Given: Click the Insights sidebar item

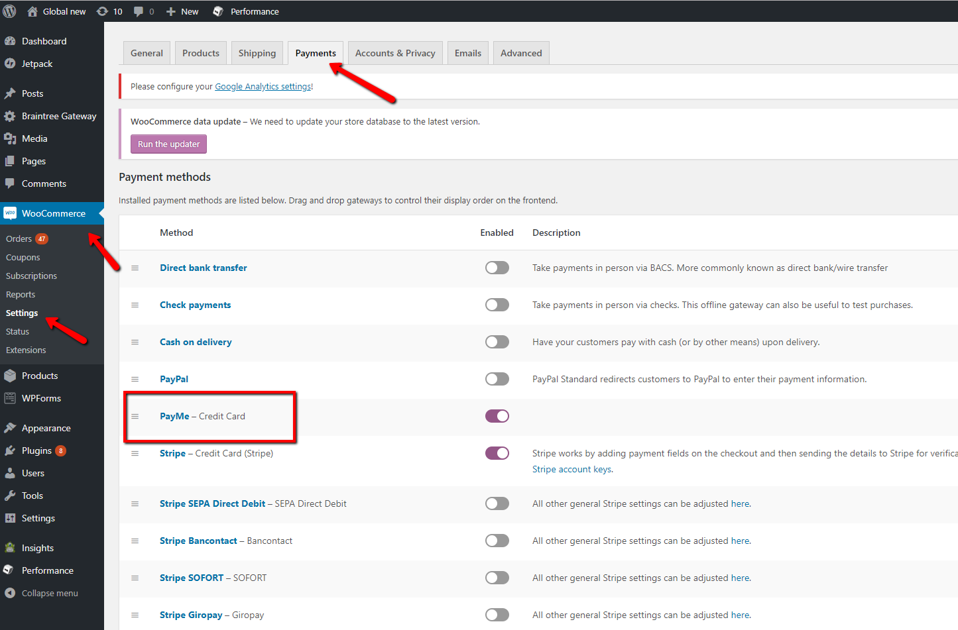Looking at the screenshot, I should pos(37,548).
